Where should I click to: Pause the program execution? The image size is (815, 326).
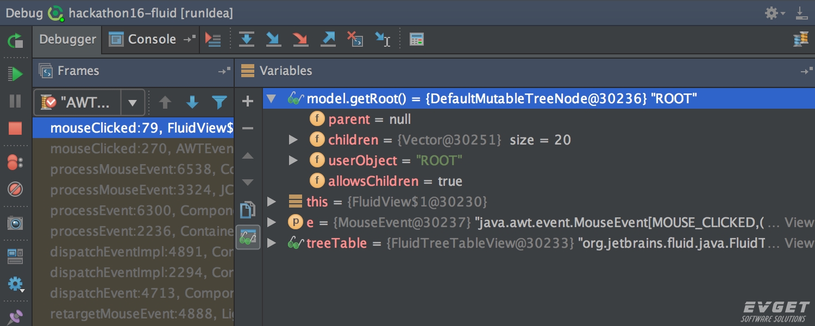pyautogui.click(x=15, y=101)
